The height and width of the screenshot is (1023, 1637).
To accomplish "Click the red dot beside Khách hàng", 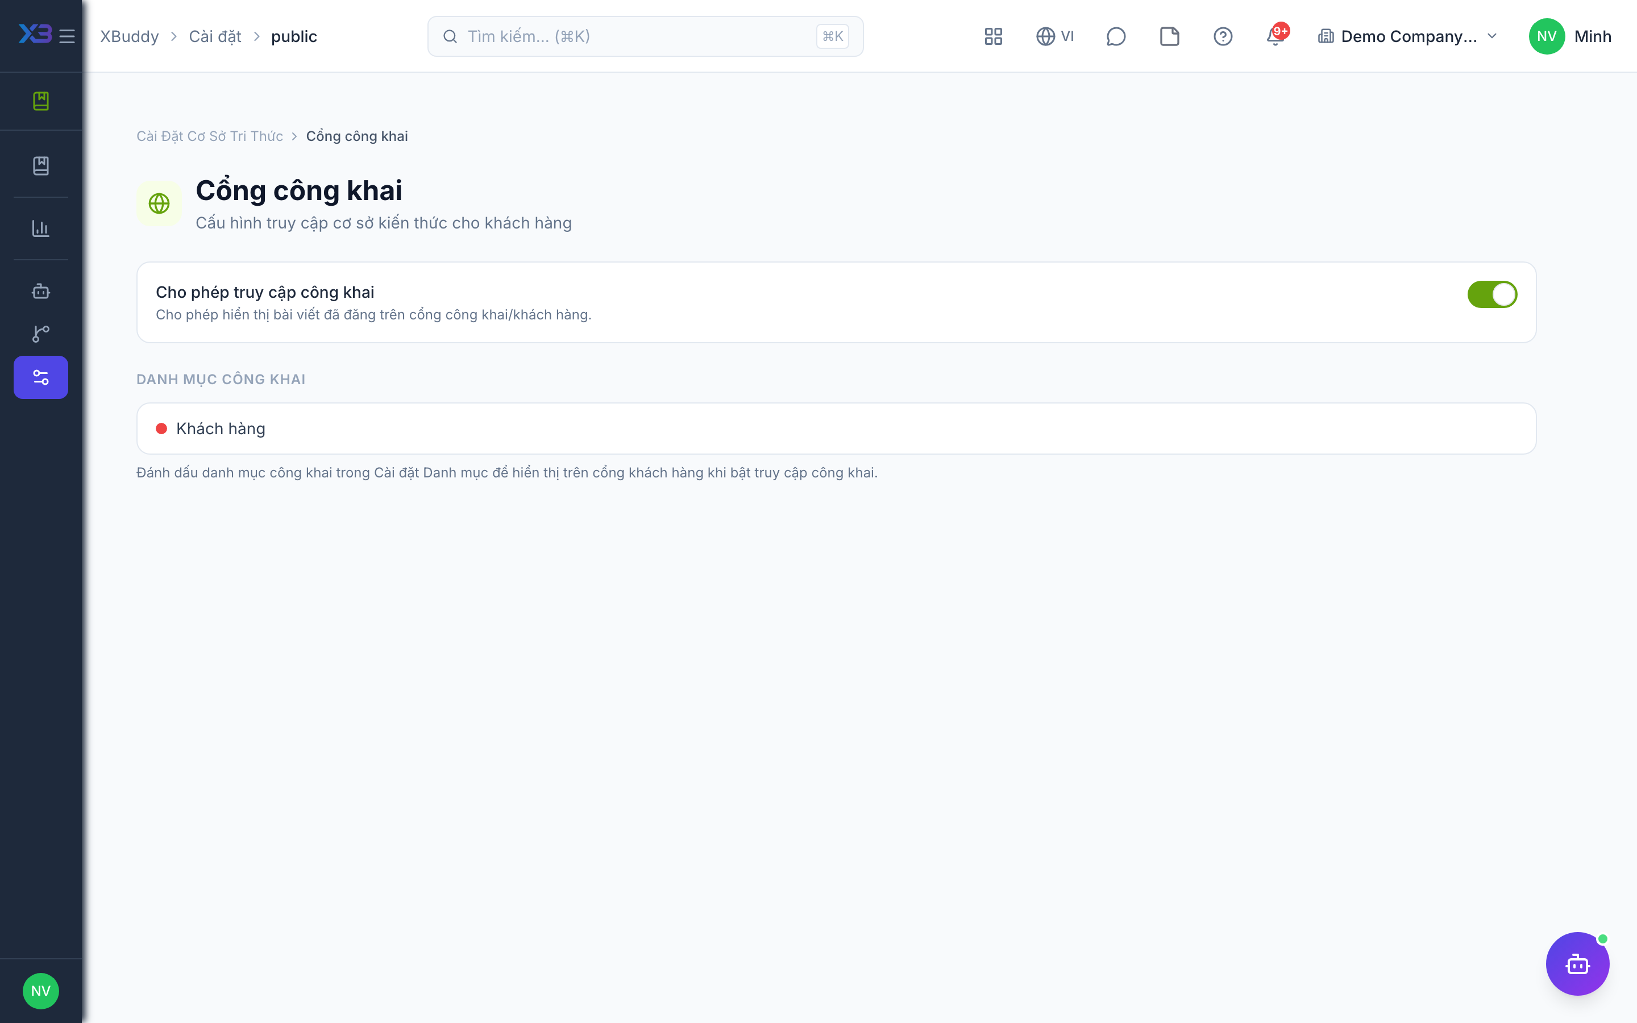I will [161, 429].
